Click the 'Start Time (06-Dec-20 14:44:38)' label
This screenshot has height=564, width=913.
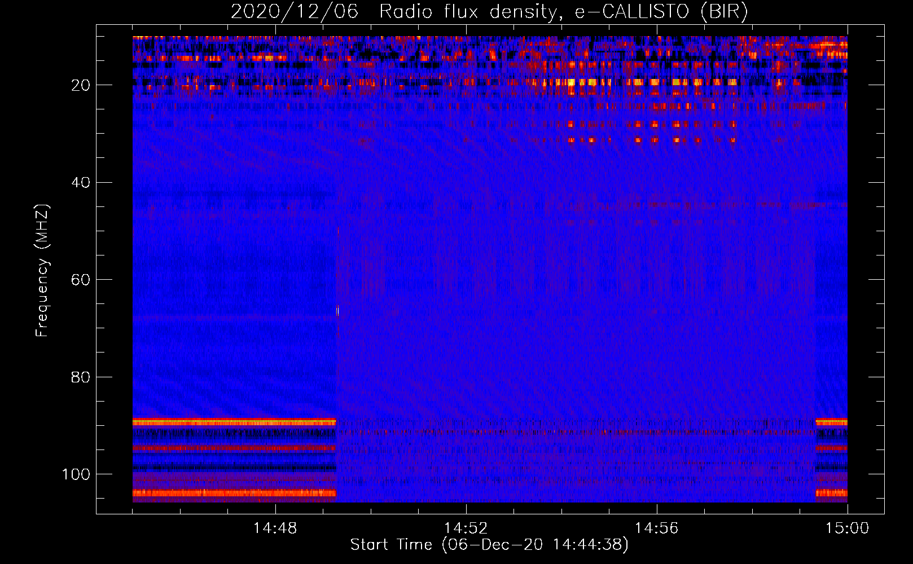pos(489,545)
